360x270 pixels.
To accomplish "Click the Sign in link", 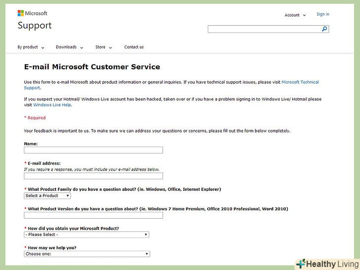I will [322, 14].
